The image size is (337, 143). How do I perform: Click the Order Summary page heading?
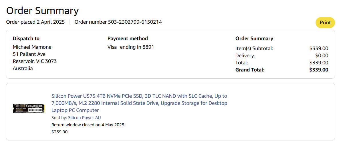pyautogui.click(x=42, y=11)
